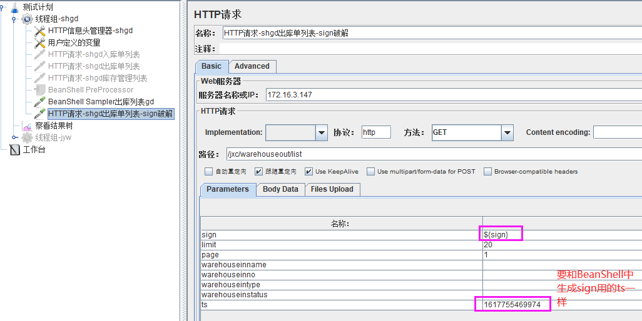Image resolution: width=642 pixels, height=321 pixels.
Task: Select HTTP请求-shgd入库单列表 tree item
Action: pos(94,54)
